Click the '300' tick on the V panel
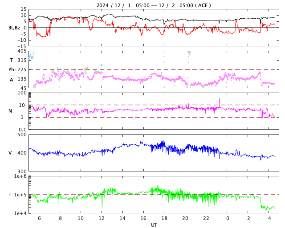This screenshot has width=285, height=228. point(22,171)
